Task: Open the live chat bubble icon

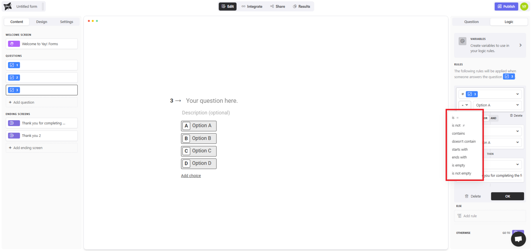Action: 518,239
